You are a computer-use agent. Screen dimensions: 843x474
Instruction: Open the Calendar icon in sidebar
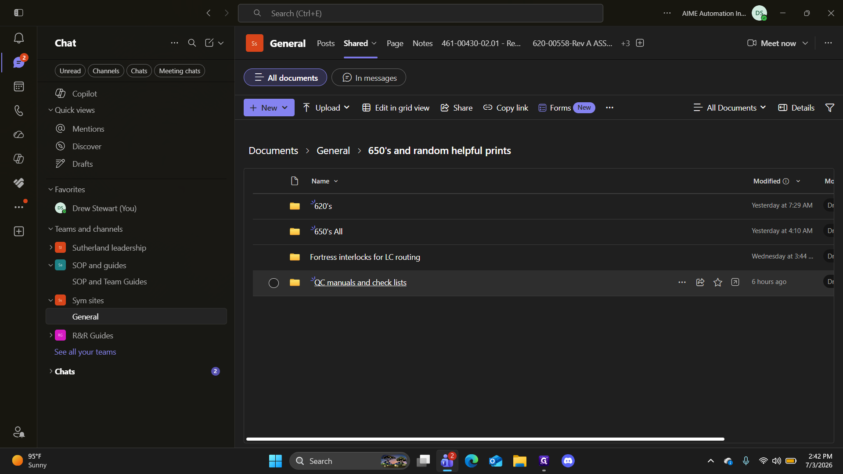[x=18, y=86]
